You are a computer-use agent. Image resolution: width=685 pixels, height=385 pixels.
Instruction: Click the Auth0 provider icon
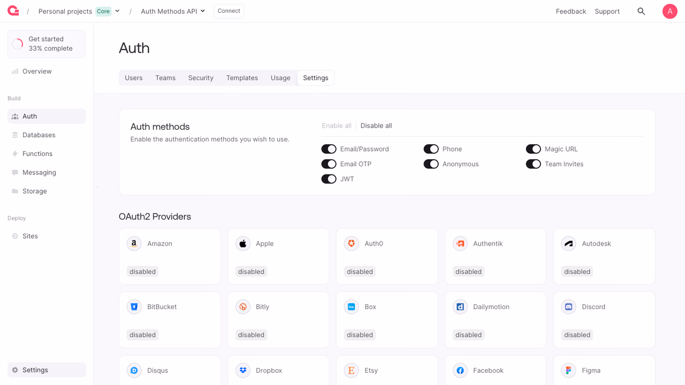[x=352, y=243]
